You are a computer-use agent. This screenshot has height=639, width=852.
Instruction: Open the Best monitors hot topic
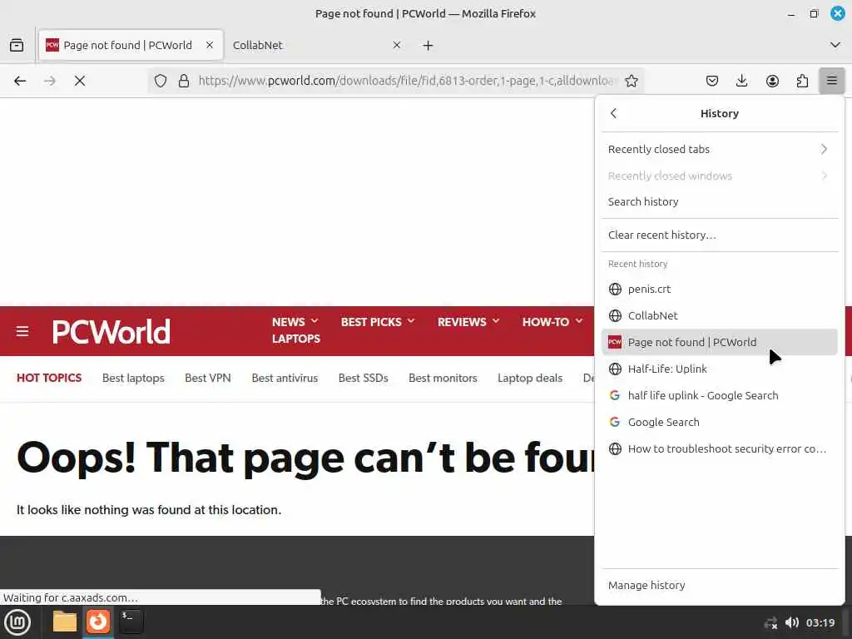(x=443, y=379)
